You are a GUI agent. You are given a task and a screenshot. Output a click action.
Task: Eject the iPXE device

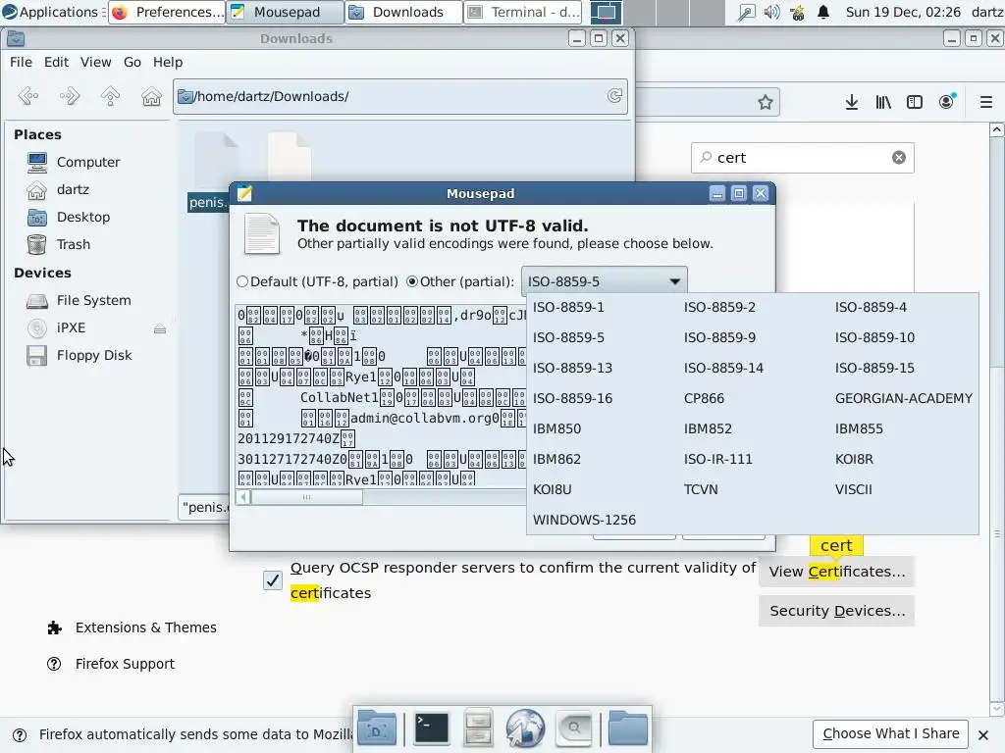[160, 328]
